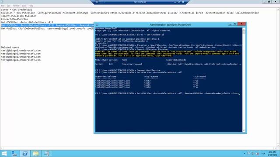The height and width of the screenshot is (157, 280).
Task: Open Notepad File menu
Action: pos(3,6)
